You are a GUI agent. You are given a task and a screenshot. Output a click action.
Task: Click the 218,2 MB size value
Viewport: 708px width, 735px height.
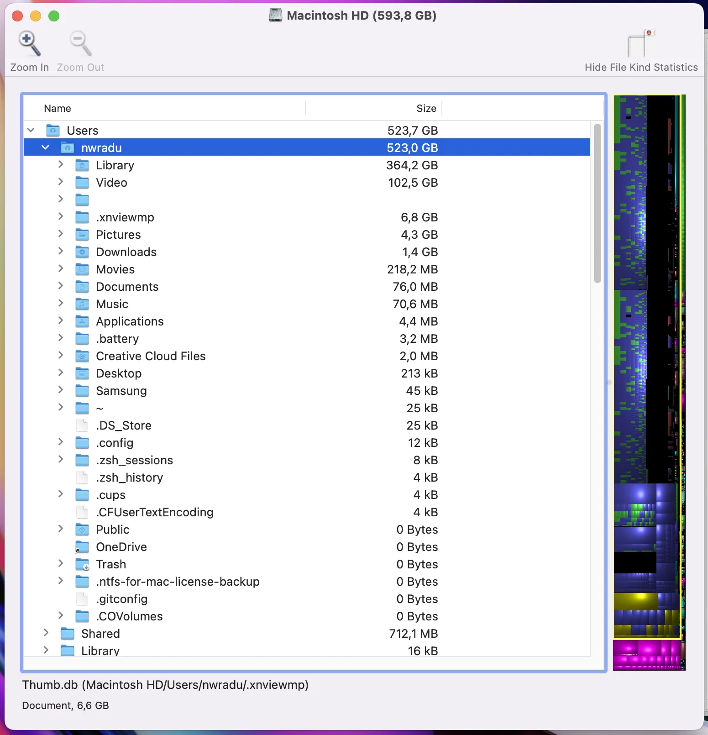pyautogui.click(x=413, y=269)
